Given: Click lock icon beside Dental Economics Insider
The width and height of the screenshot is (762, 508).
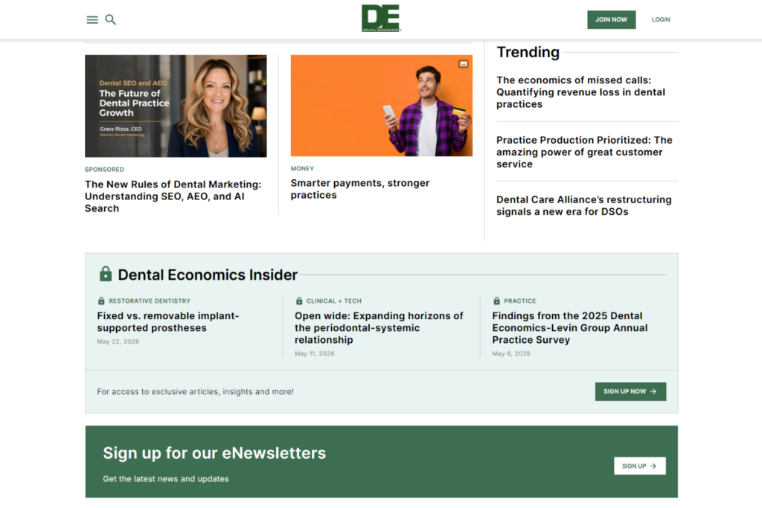Looking at the screenshot, I should [106, 274].
